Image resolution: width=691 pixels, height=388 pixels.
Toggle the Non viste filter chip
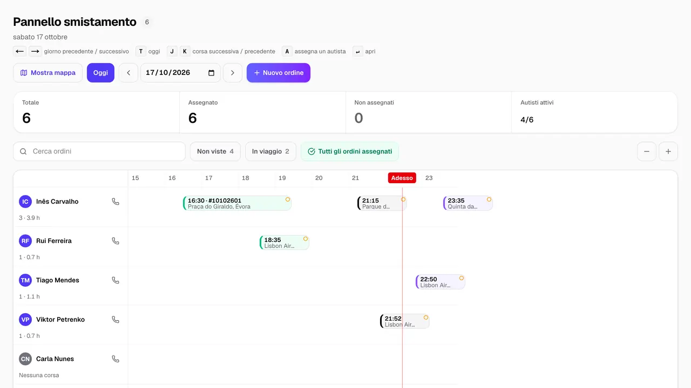coord(215,151)
